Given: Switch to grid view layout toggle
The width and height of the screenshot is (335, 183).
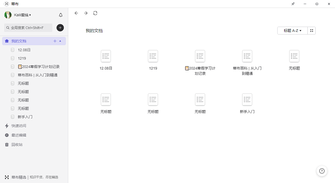Looking at the screenshot, I should pos(312,31).
